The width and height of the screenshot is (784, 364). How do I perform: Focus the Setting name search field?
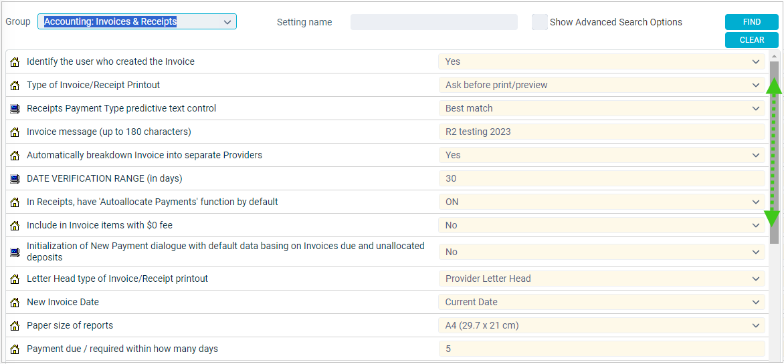coord(433,22)
